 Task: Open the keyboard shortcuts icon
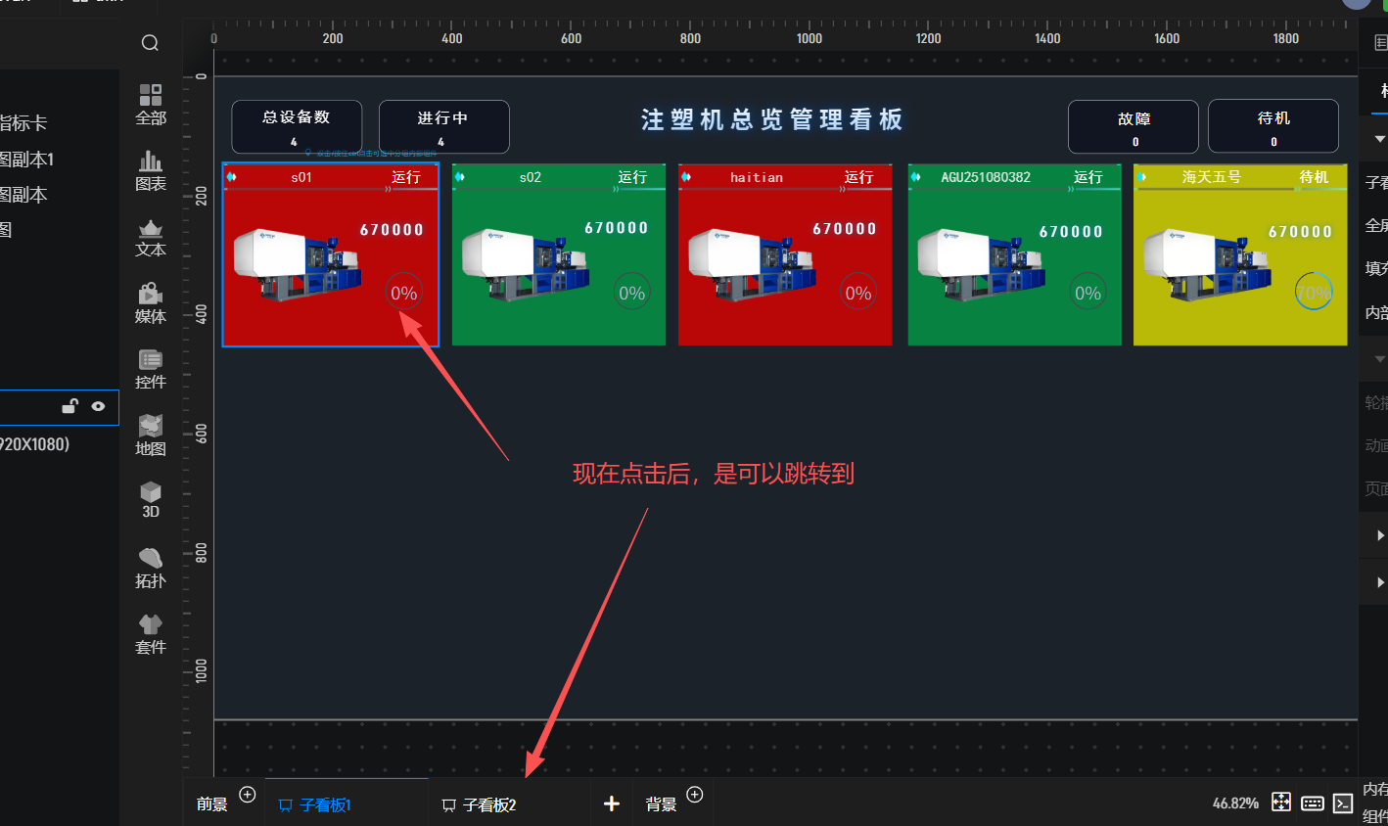click(x=1313, y=803)
